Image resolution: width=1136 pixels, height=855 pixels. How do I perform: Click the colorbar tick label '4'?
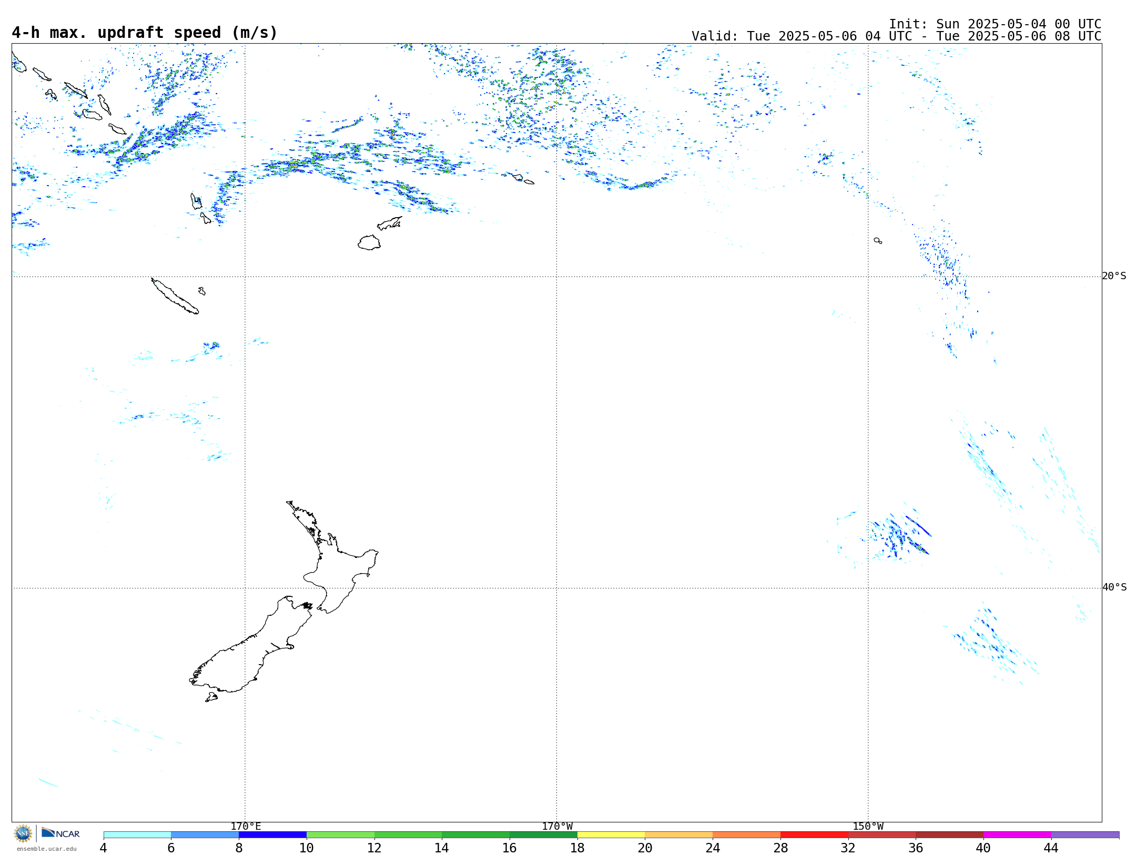pos(104,848)
